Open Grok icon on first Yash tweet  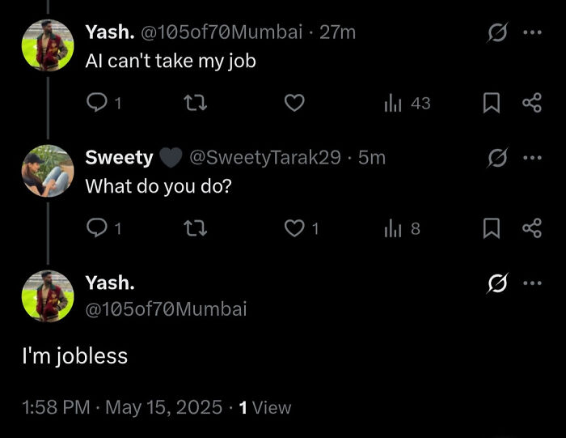click(496, 32)
